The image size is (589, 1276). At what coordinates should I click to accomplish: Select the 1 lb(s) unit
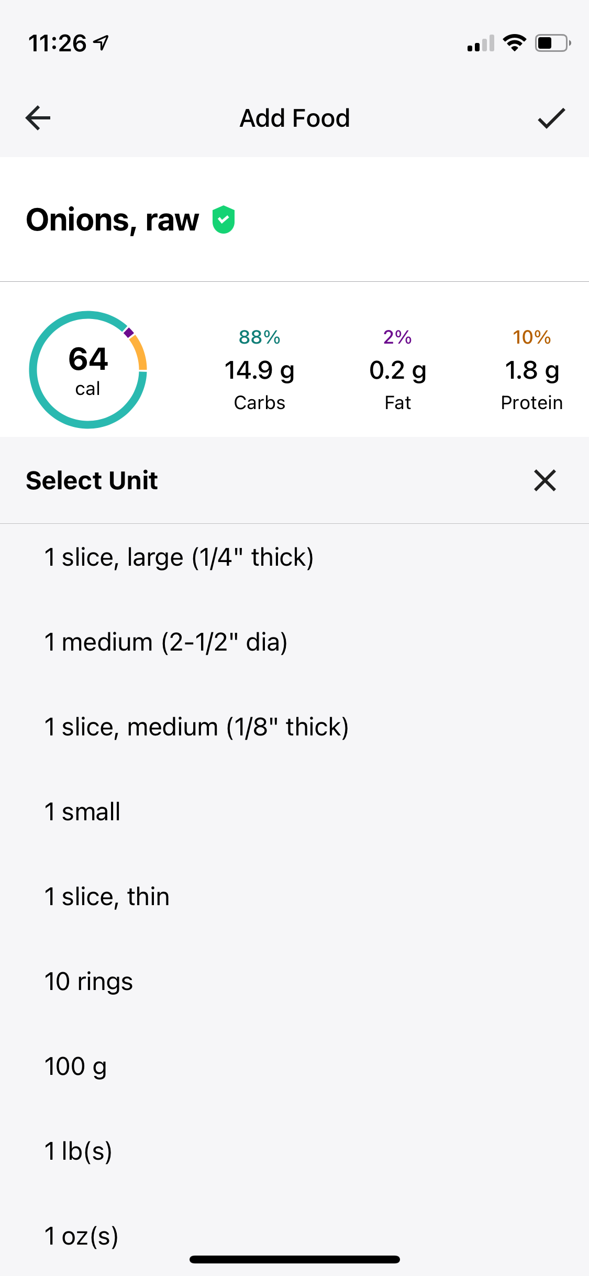(294, 1151)
